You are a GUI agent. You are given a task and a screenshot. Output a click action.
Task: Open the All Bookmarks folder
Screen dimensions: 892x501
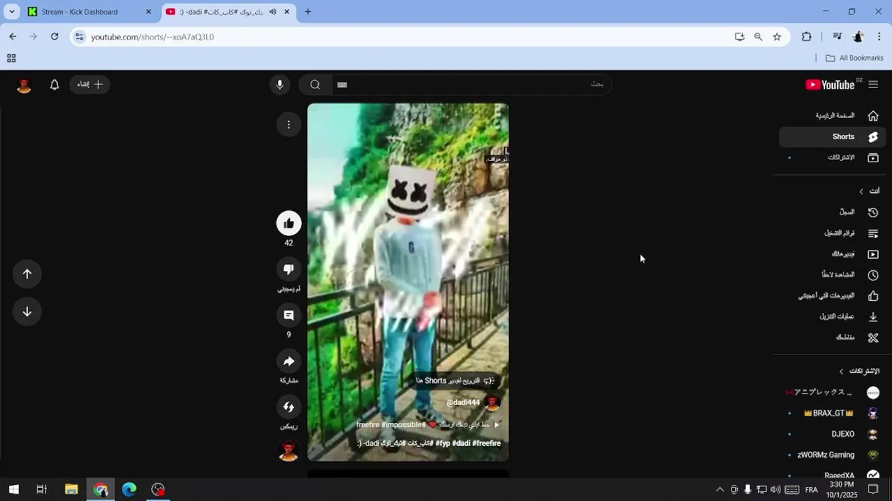[x=854, y=58]
